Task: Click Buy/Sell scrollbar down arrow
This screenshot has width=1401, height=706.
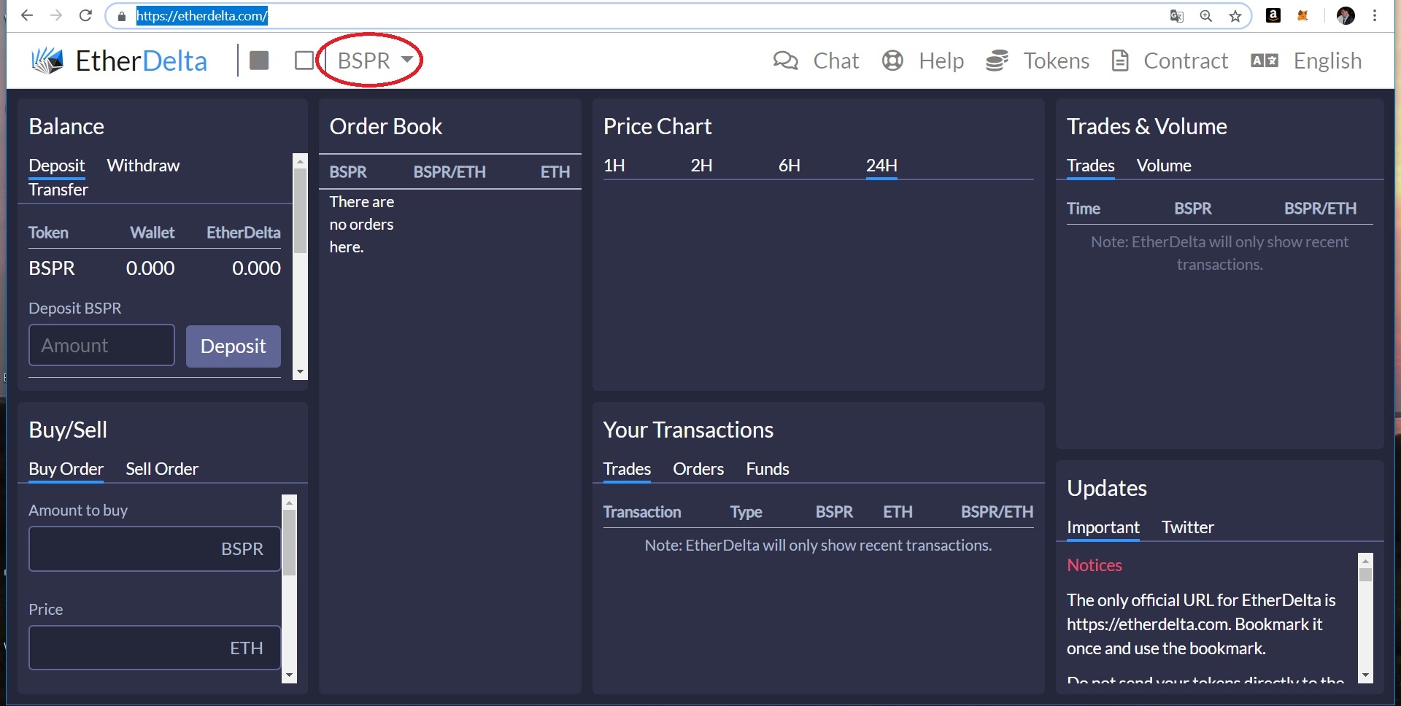Action: 289,675
